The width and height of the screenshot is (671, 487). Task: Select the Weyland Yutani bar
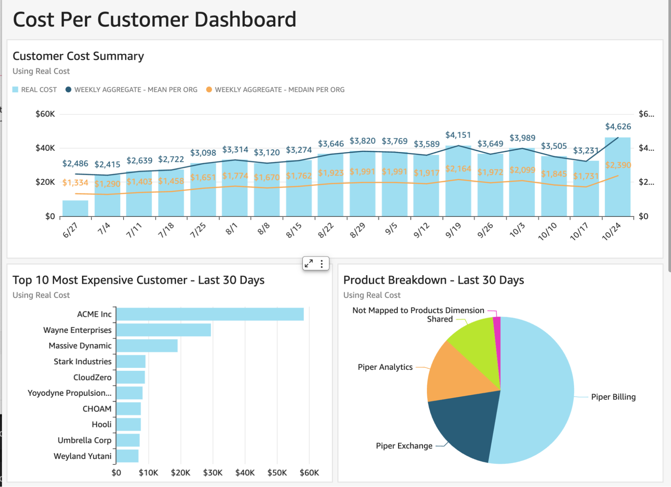coord(128,456)
